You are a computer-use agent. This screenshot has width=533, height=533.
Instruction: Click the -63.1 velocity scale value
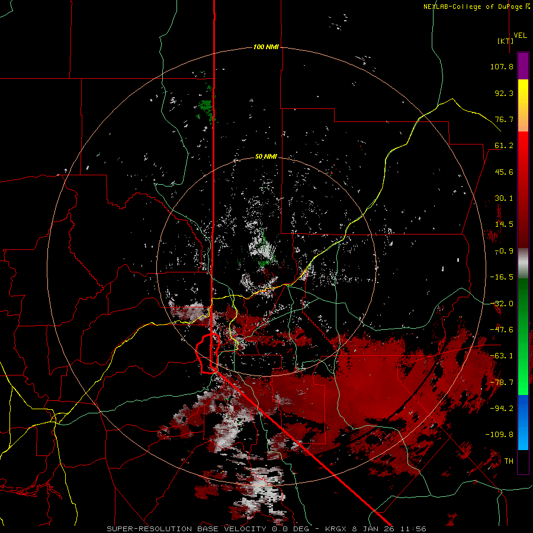(x=502, y=356)
